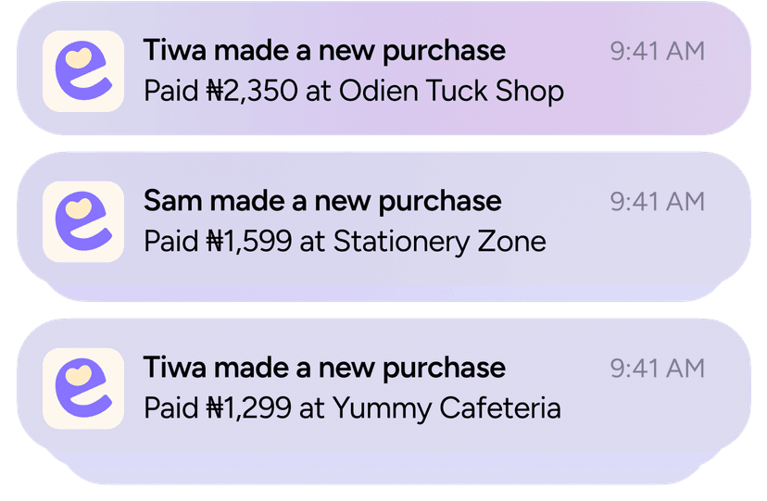Expand stacked notifications beneath Yummy Cafeteria card
The width and height of the screenshot is (767, 501).
click(384, 468)
